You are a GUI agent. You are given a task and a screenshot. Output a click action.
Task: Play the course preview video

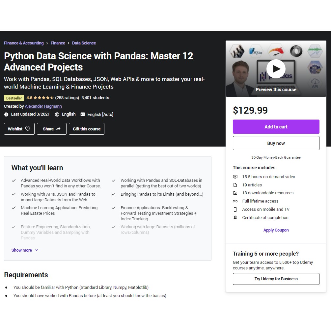pyautogui.click(x=276, y=69)
